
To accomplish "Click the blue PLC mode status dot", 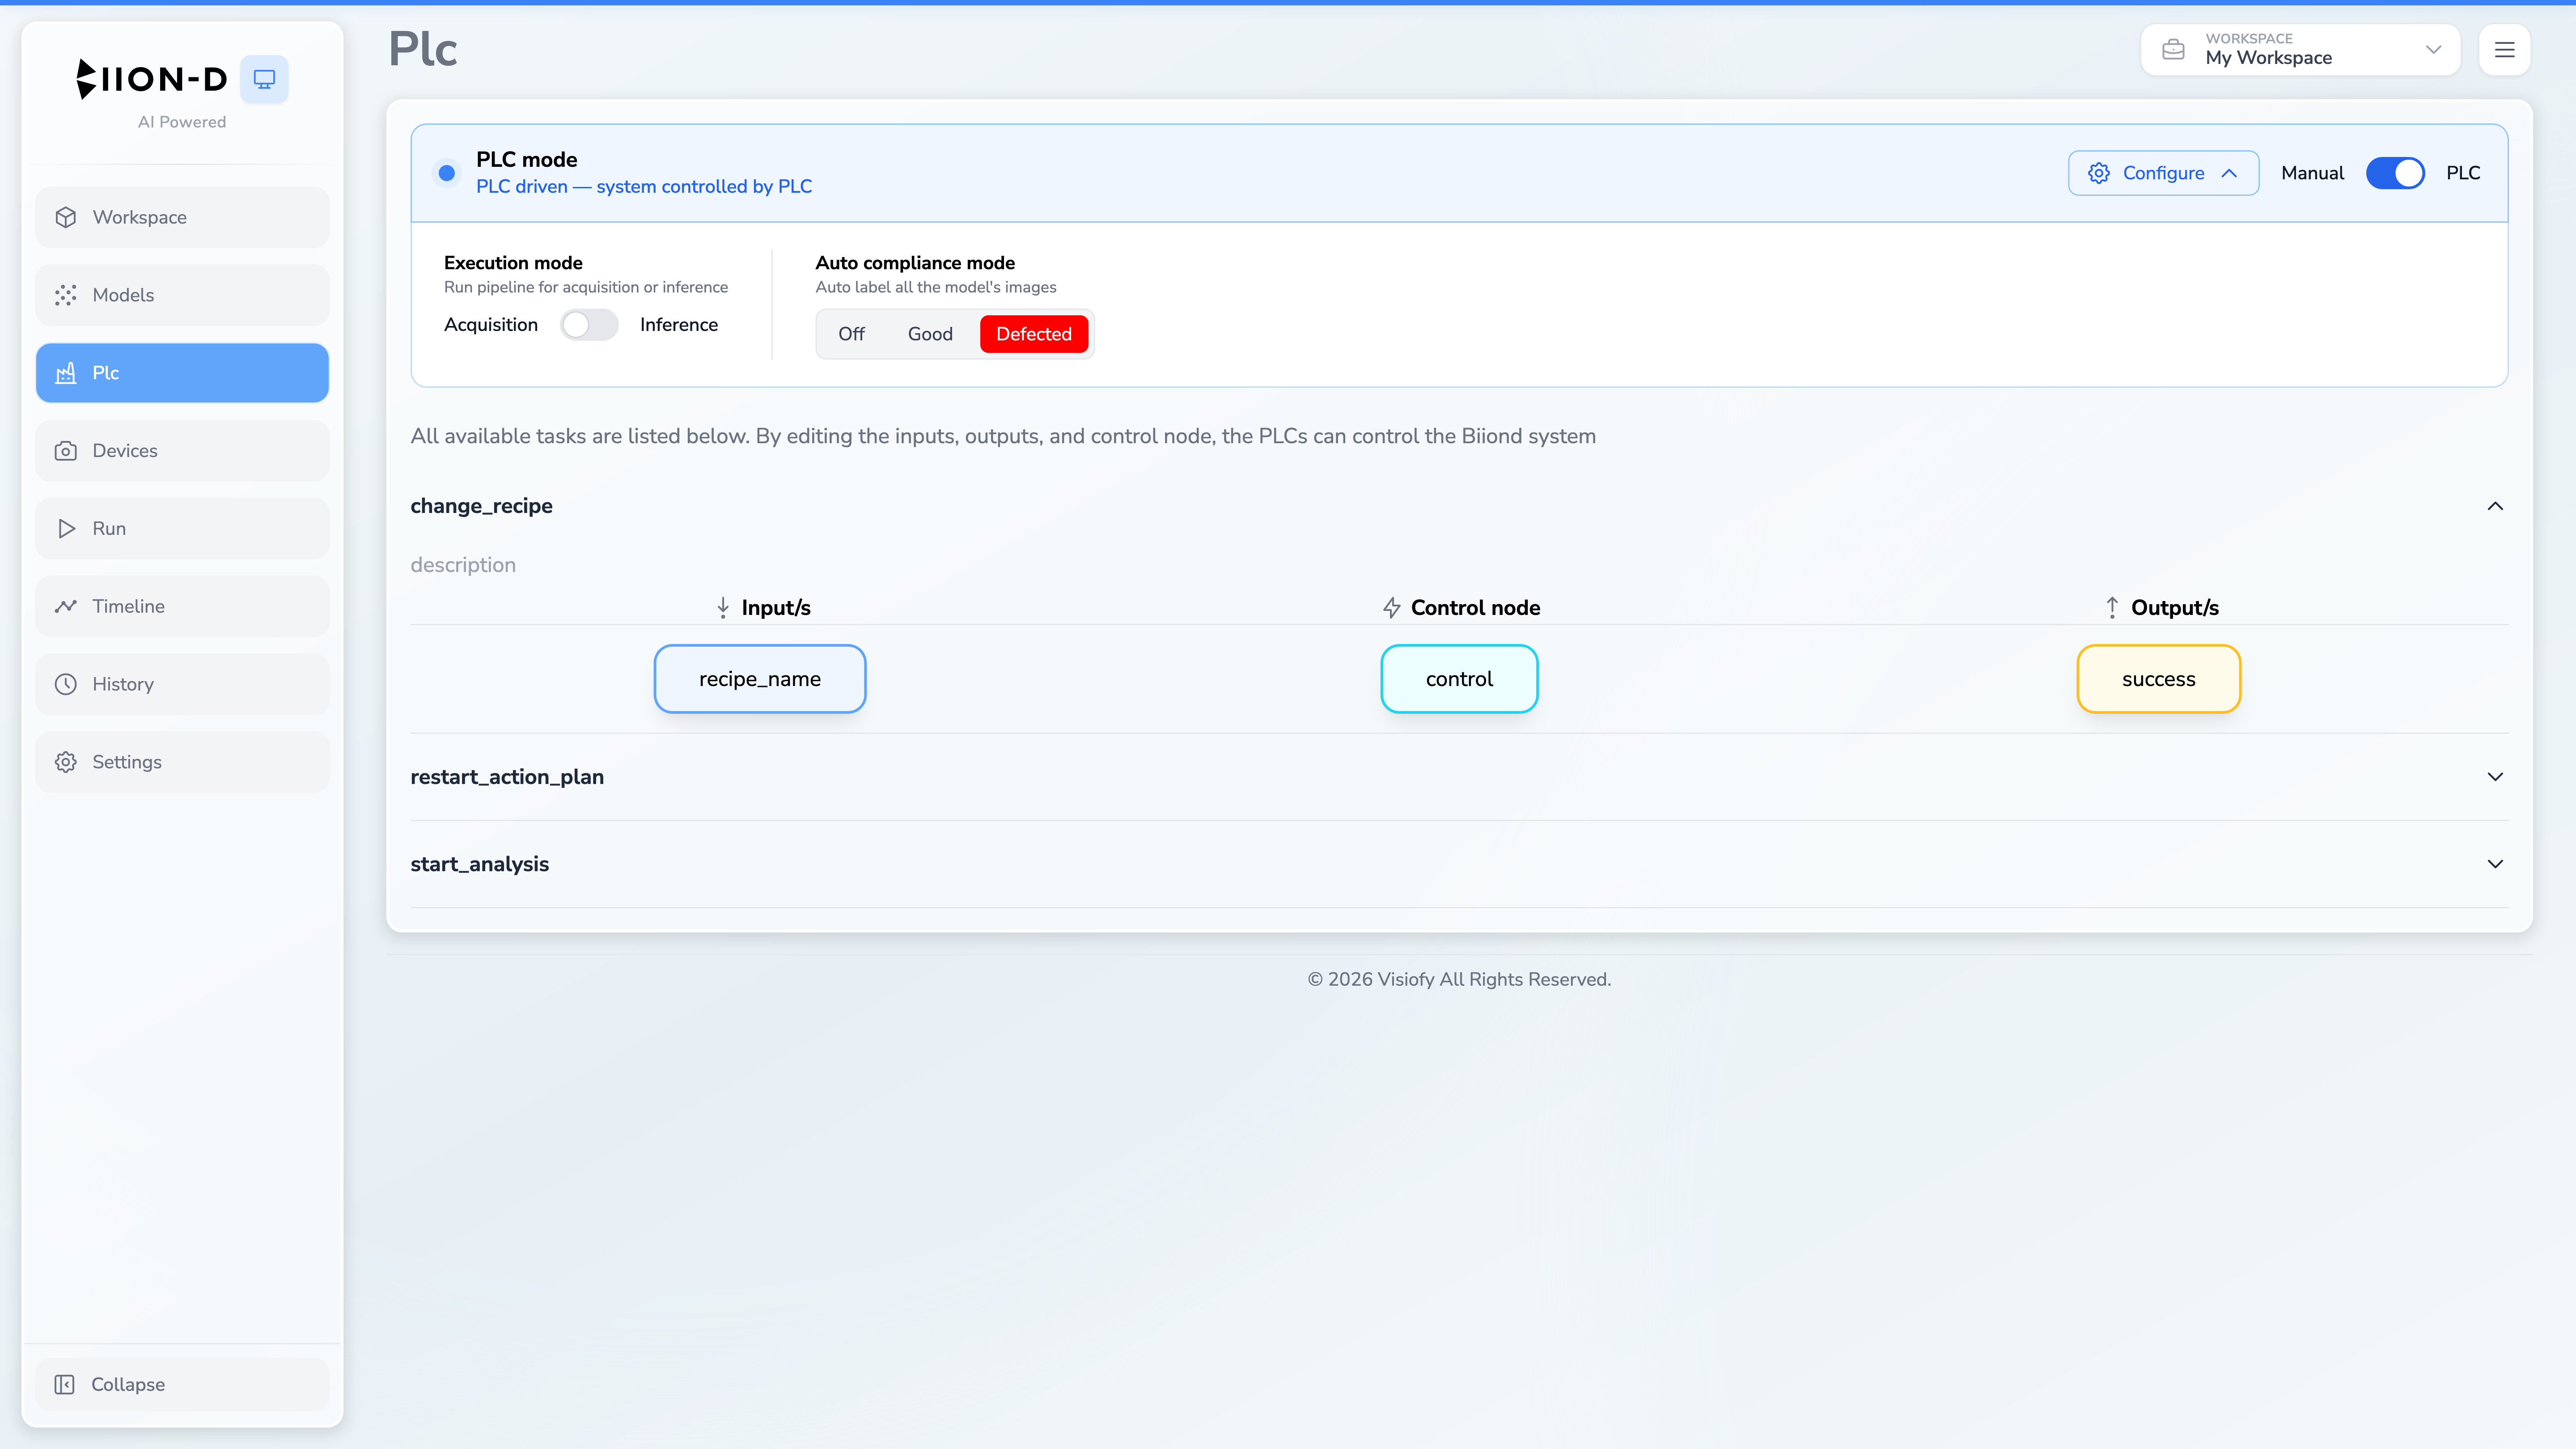I will pyautogui.click(x=447, y=173).
